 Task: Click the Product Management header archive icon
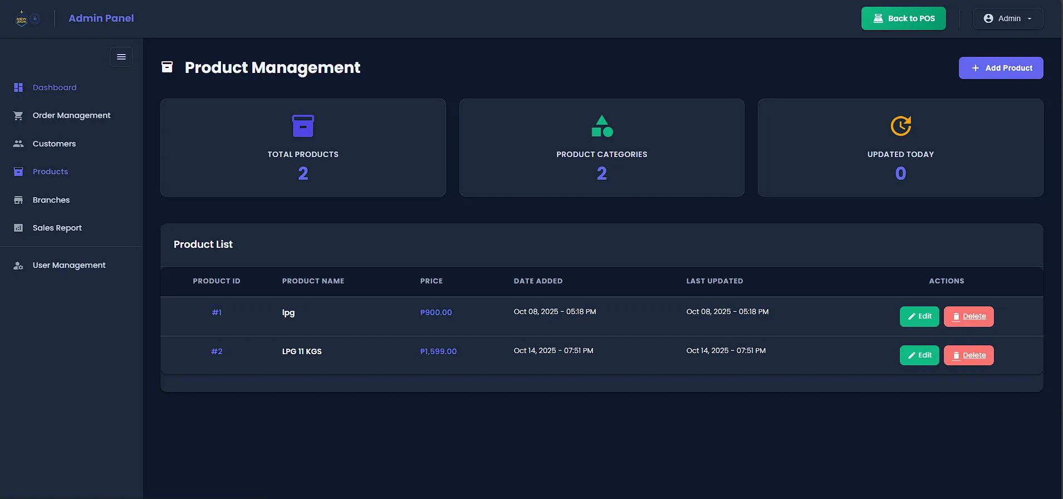click(x=167, y=67)
